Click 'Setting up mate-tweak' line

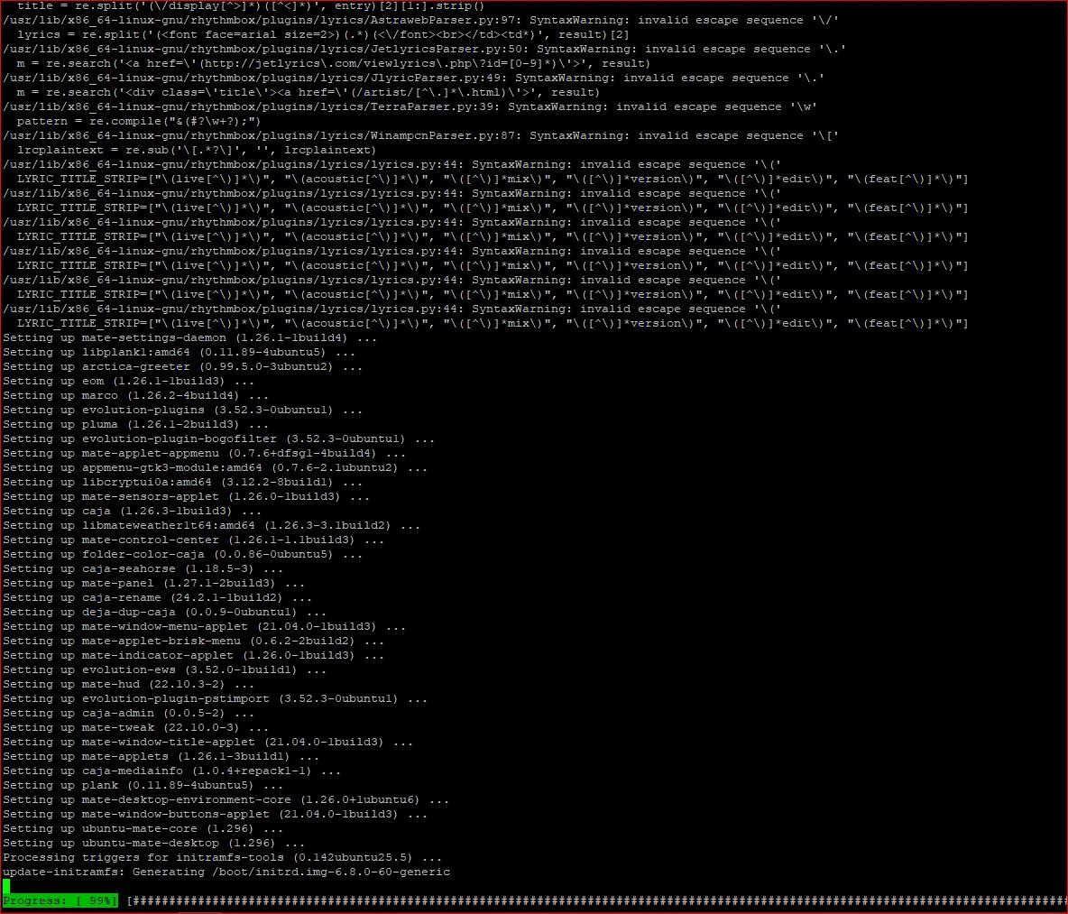click(x=135, y=728)
